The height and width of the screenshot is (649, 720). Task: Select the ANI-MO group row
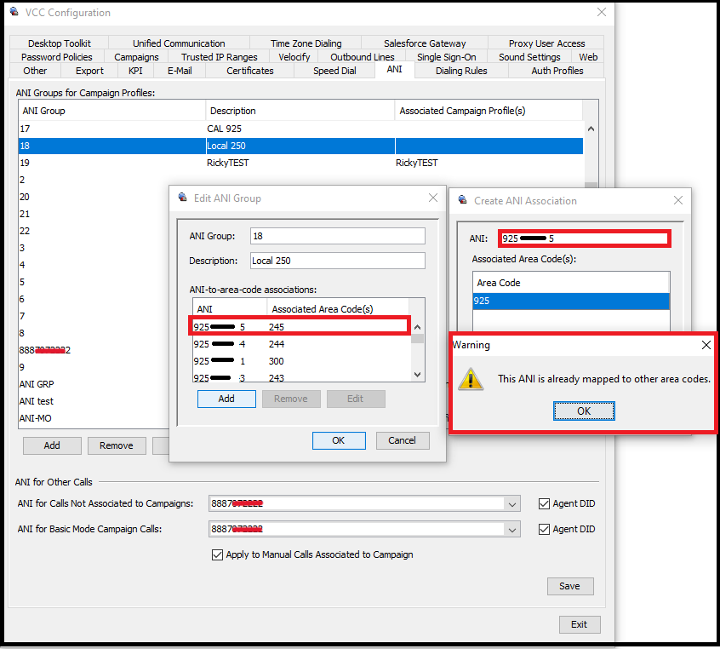coord(94,418)
